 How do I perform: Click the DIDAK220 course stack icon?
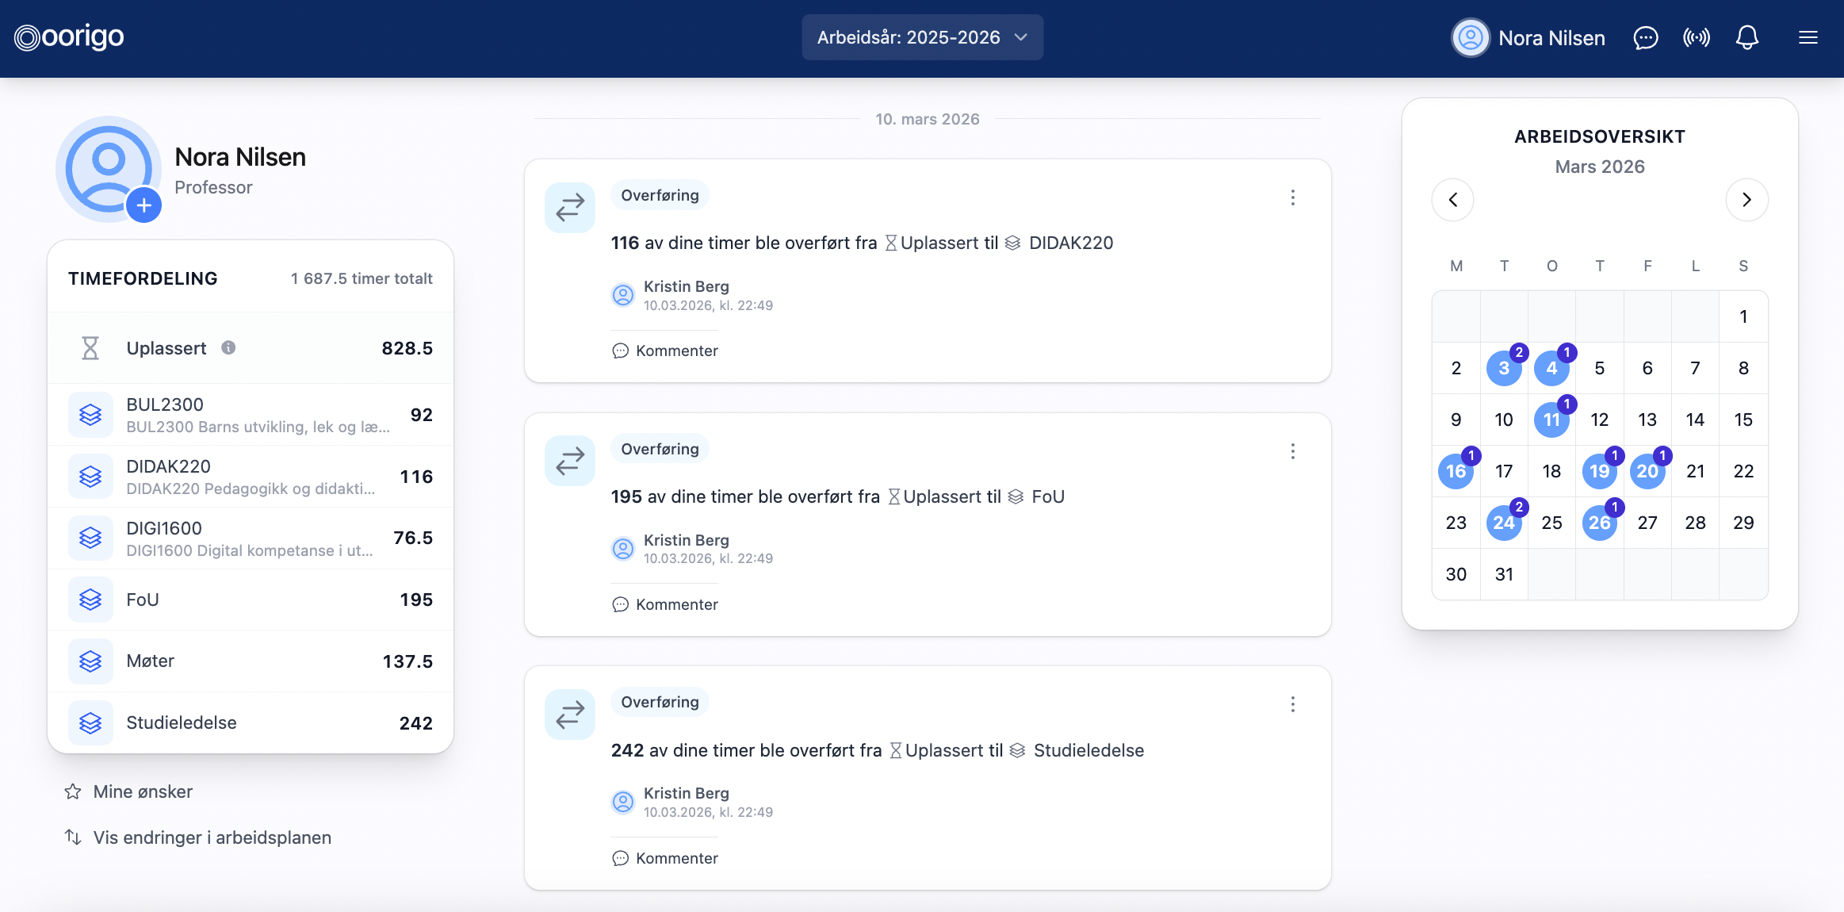click(90, 476)
